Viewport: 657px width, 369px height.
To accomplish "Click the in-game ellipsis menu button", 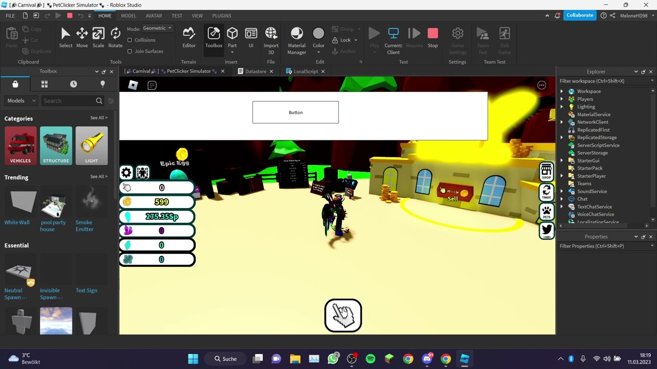I will [x=542, y=85].
